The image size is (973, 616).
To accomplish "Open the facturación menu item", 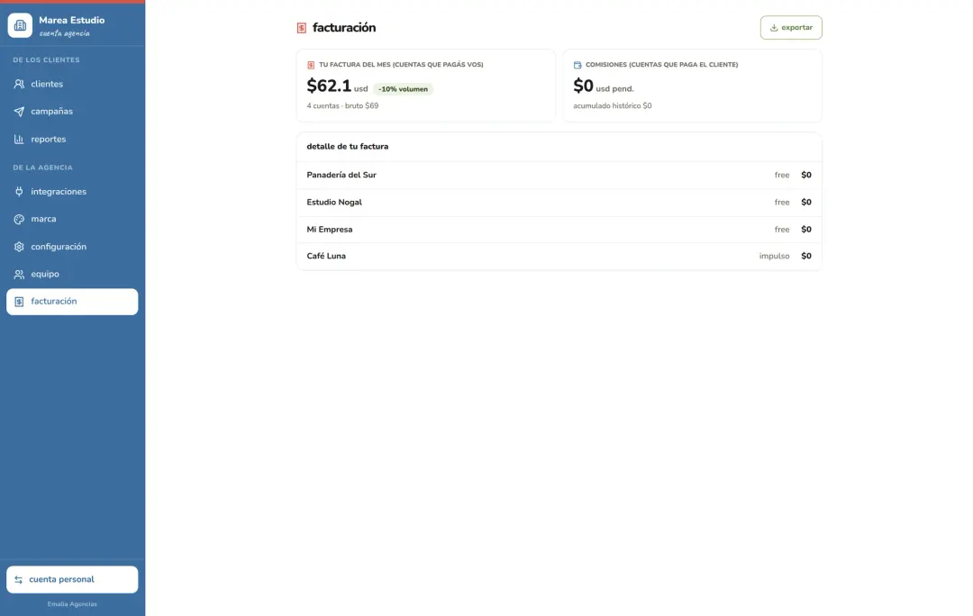I will pyautogui.click(x=72, y=302).
